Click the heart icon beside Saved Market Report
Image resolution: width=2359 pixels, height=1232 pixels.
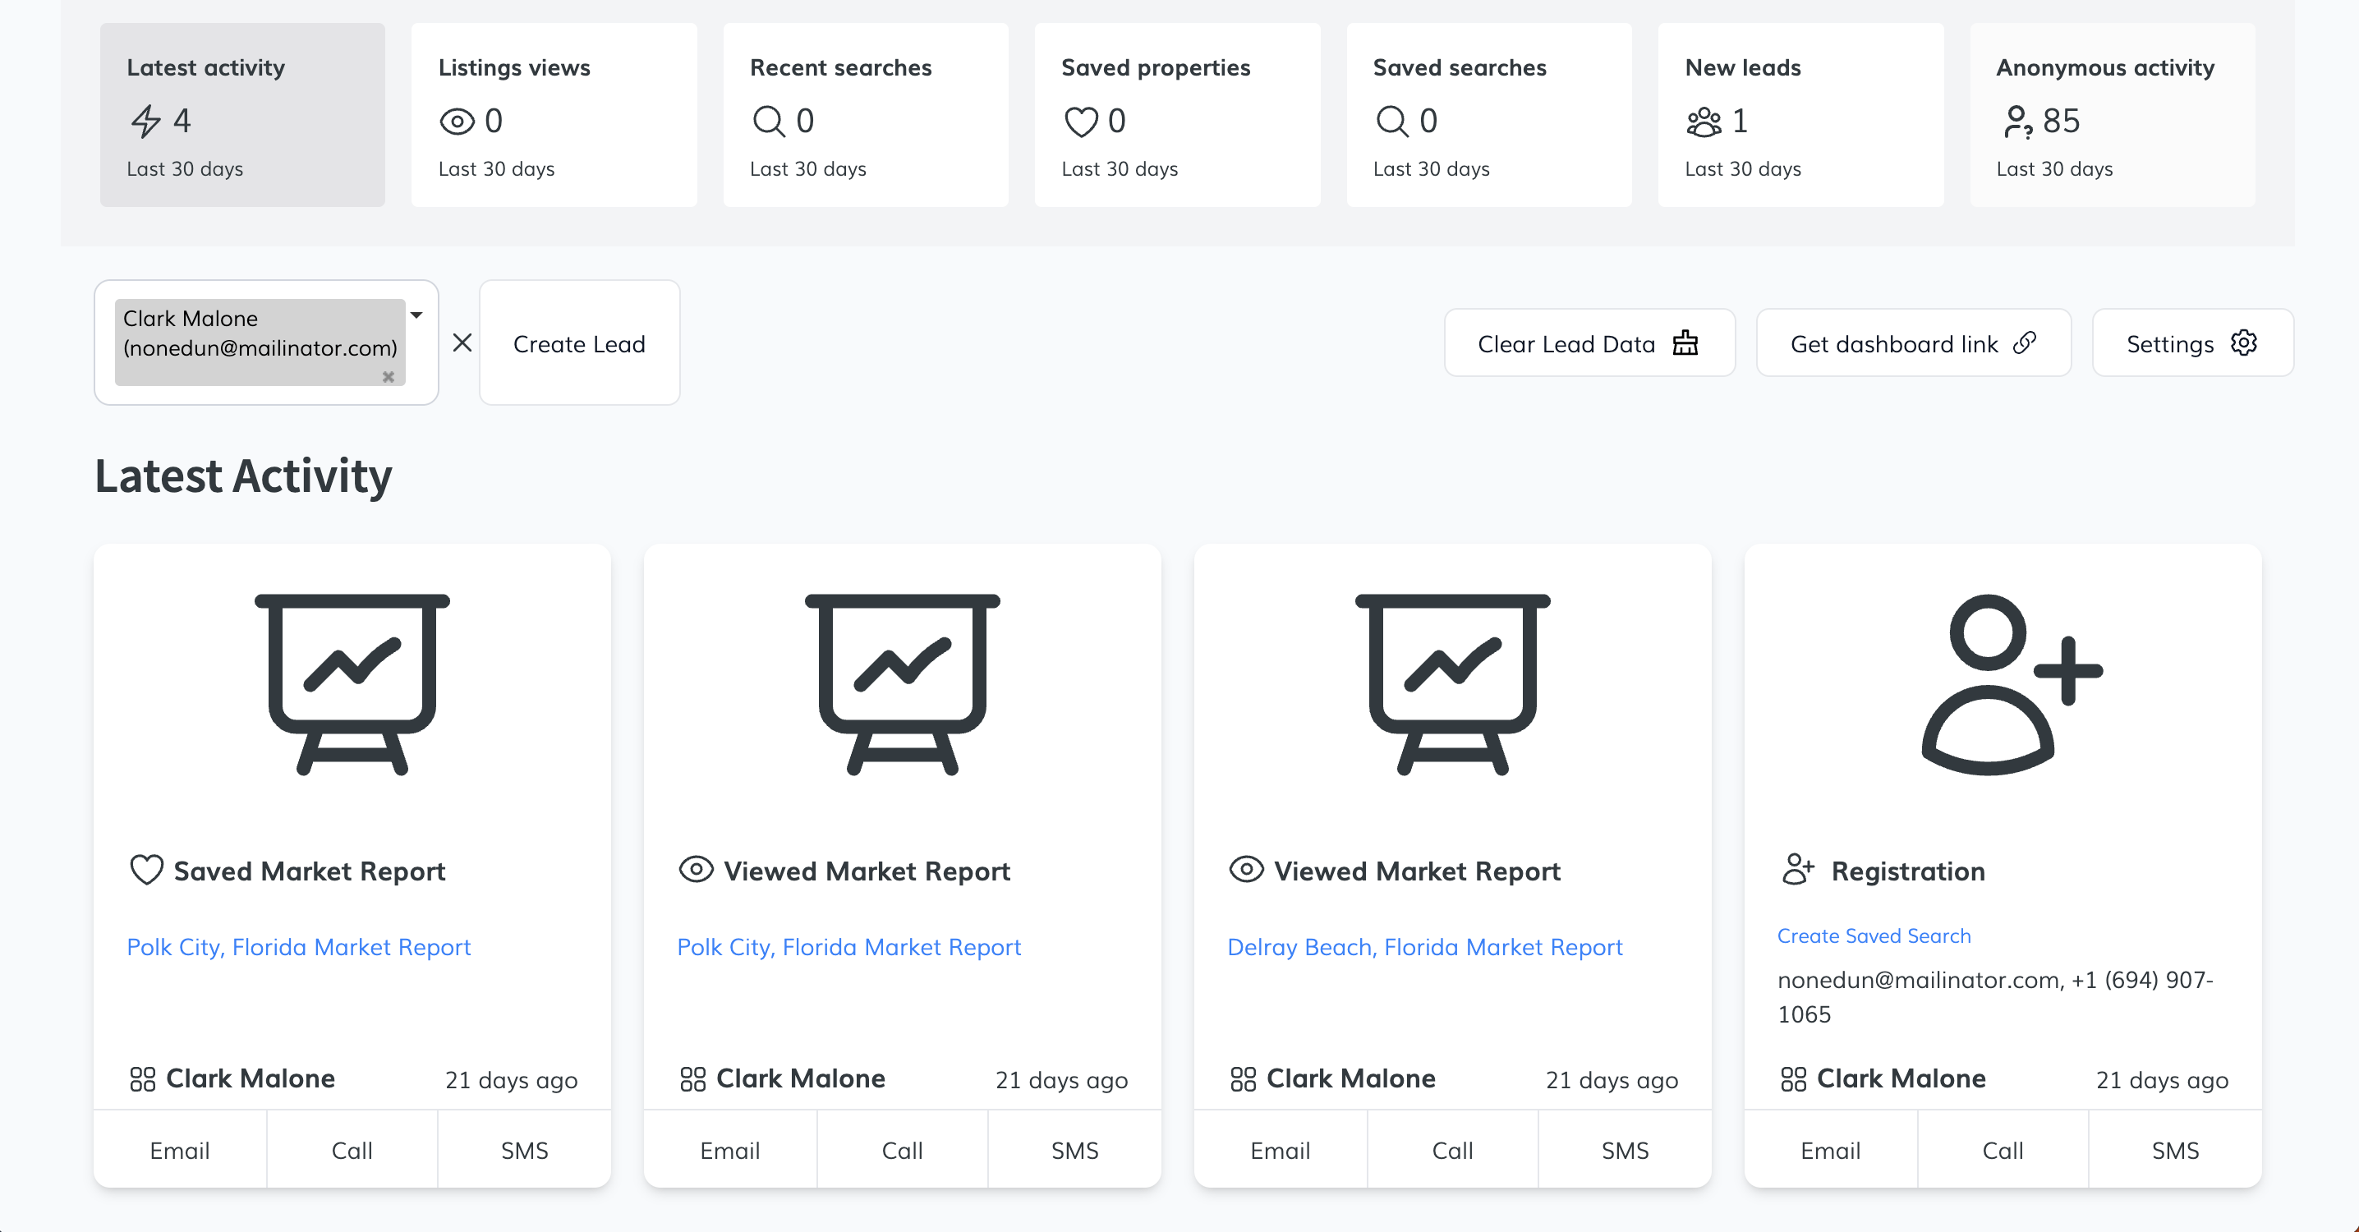tap(146, 869)
